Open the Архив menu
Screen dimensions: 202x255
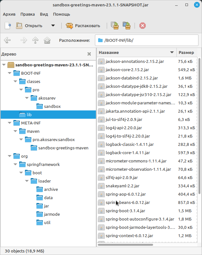point(9,14)
